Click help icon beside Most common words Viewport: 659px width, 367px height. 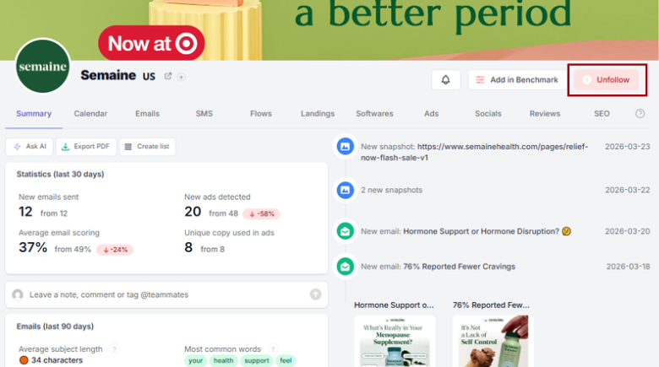[x=273, y=349]
